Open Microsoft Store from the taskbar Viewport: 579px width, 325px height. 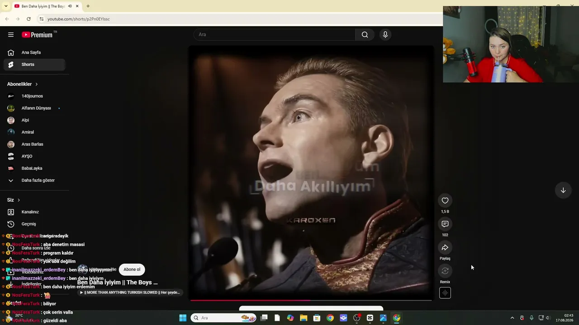(317, 318)
